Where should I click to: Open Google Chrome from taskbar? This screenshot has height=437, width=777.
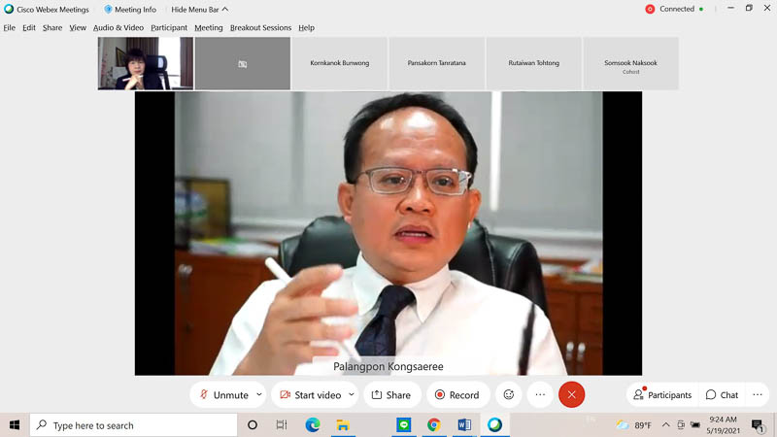(x=434, y=425)
